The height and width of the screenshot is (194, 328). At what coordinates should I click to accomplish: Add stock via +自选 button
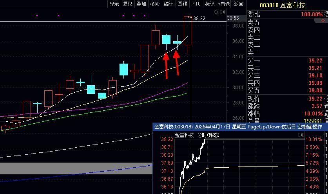[224, 4]
